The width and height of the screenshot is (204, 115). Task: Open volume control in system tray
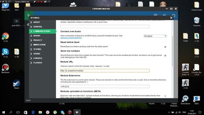click(180, 112)
